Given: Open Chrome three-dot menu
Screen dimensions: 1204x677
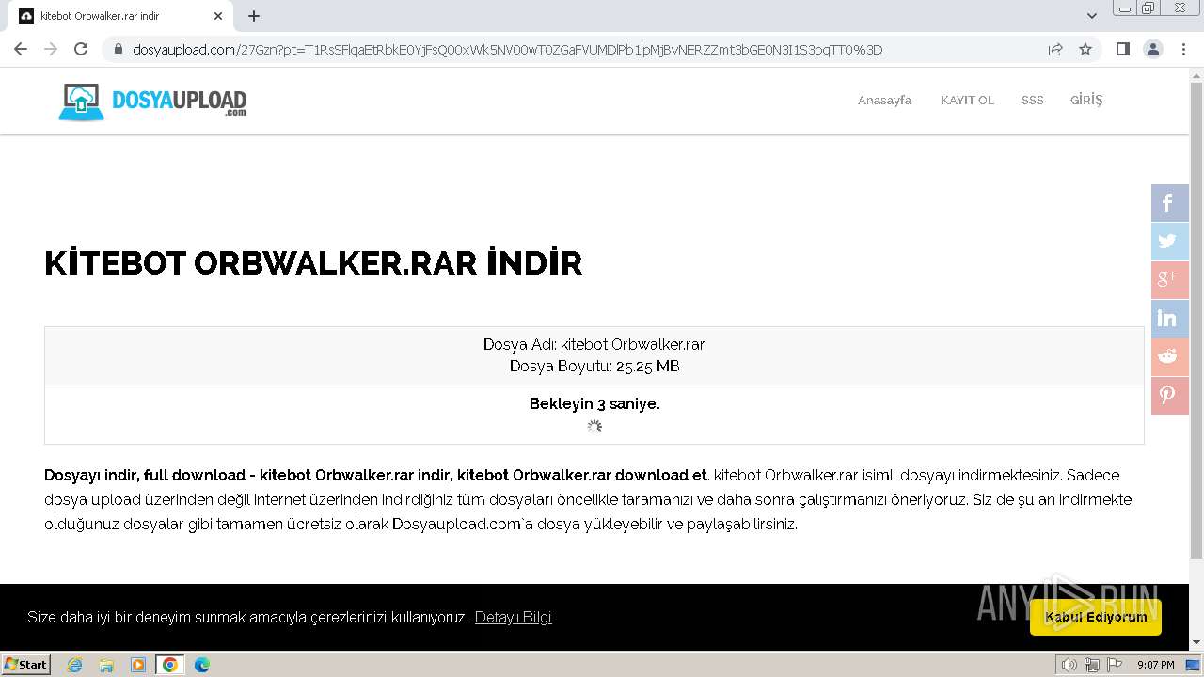Looking at the screenshot, I should [x=1183, y=49].
